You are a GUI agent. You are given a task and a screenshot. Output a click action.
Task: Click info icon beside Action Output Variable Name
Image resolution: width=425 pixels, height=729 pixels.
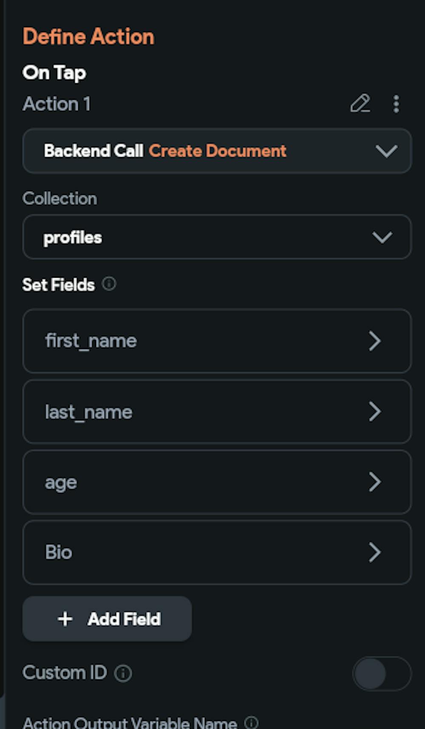[x=252, y=722]
